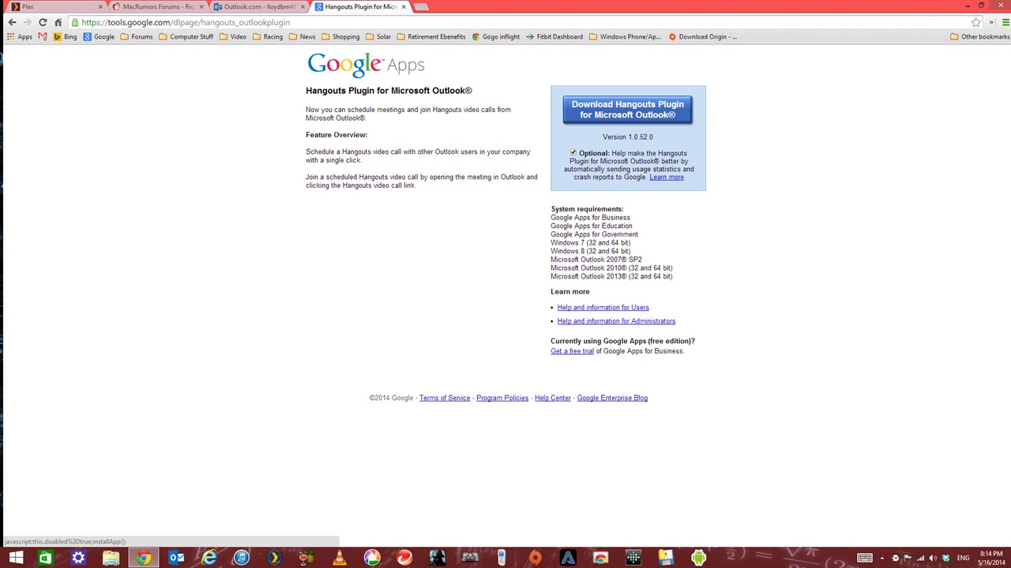Viewport: 1011px width, 568px height.
Task: Open the volume control in tray
Action: [x=933, y=558]
